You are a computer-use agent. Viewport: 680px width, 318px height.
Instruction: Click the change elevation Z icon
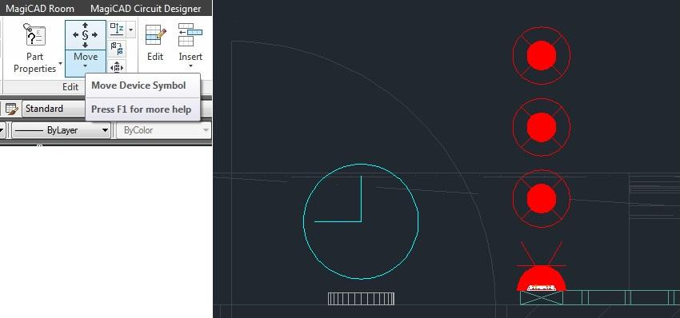(117, 30)
